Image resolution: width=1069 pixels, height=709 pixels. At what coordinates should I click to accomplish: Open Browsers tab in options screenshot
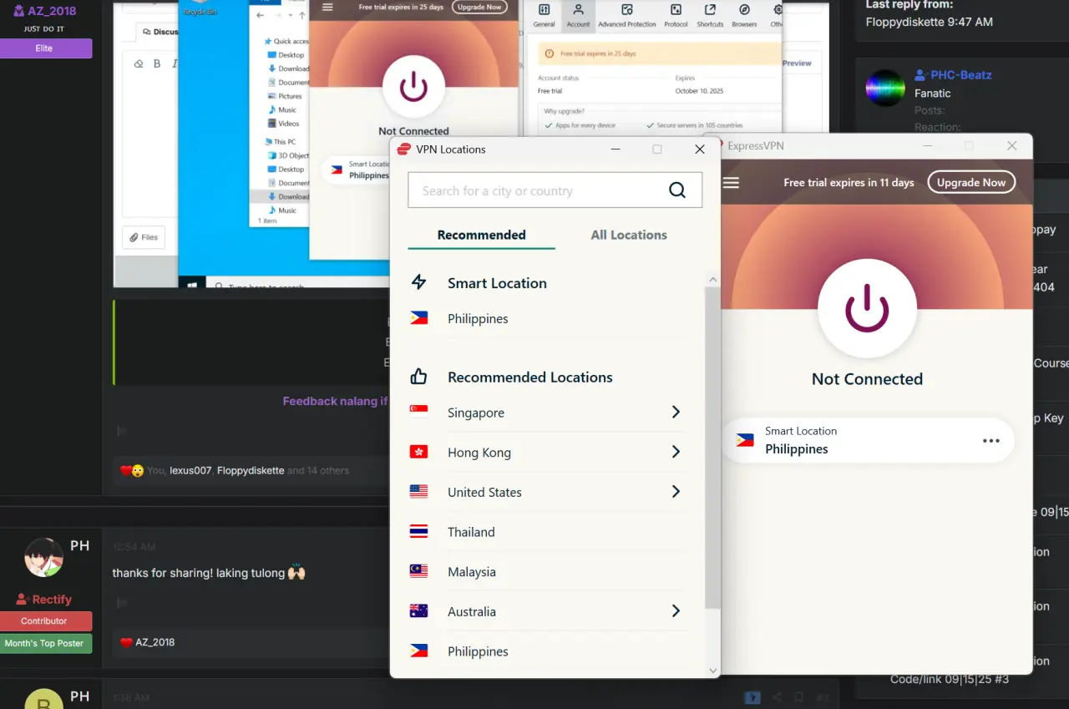pos(744,14)
